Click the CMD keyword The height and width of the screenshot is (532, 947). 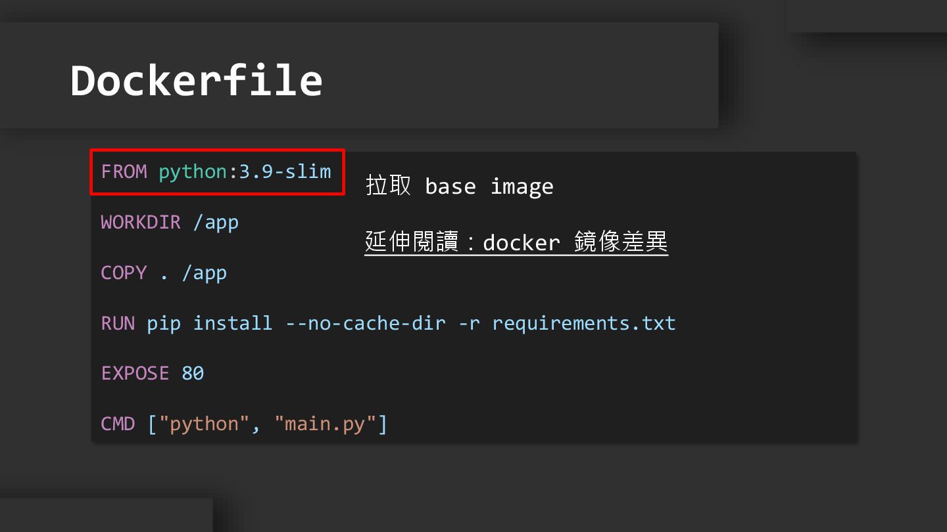click(x=118, y=424)
